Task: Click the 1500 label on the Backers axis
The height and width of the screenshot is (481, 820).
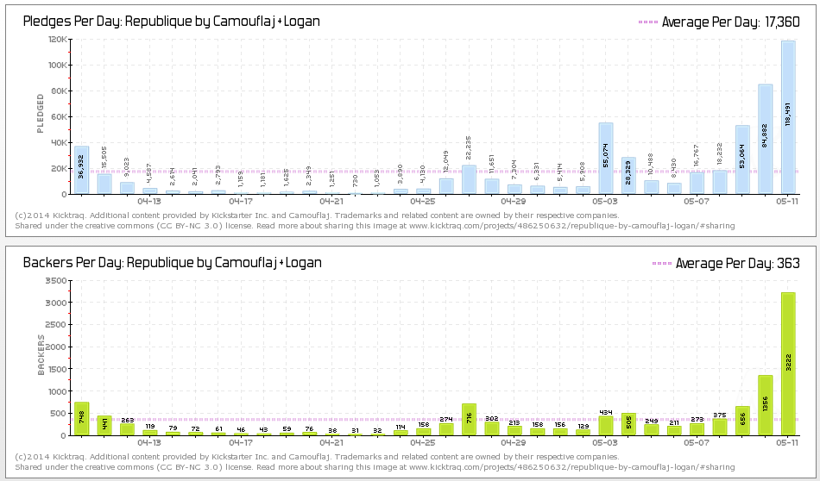Action: (x=56, y=369)
